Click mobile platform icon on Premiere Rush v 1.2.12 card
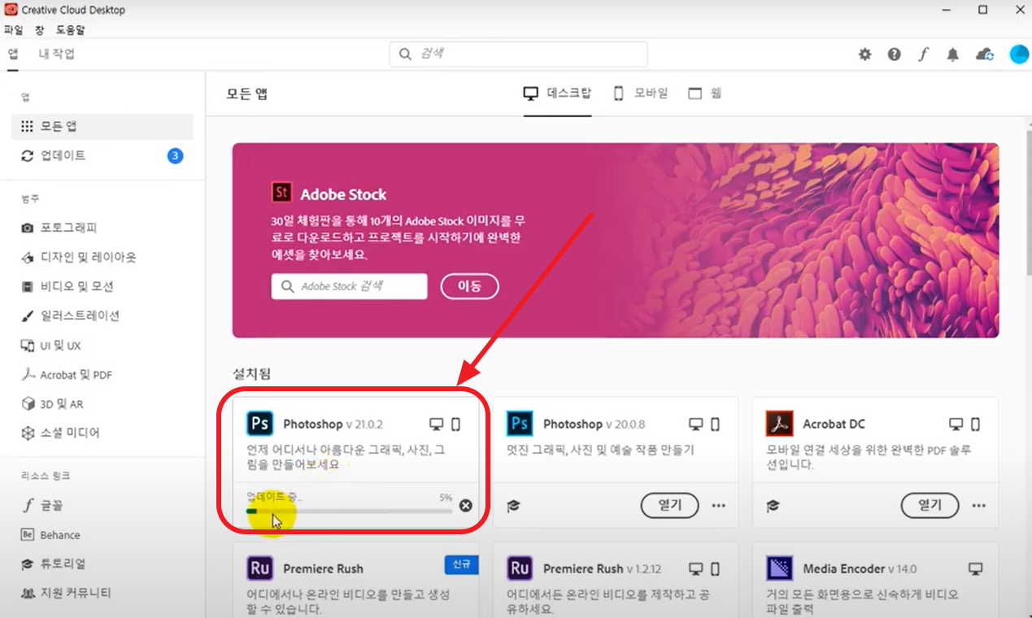The image size is (1032, 618). (716, 568)
